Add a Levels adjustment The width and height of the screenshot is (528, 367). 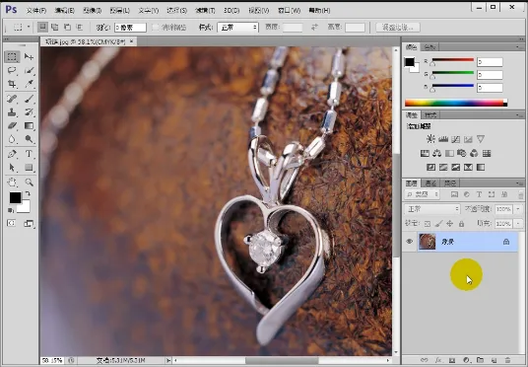pyautogui.click(x=443, y=139)
